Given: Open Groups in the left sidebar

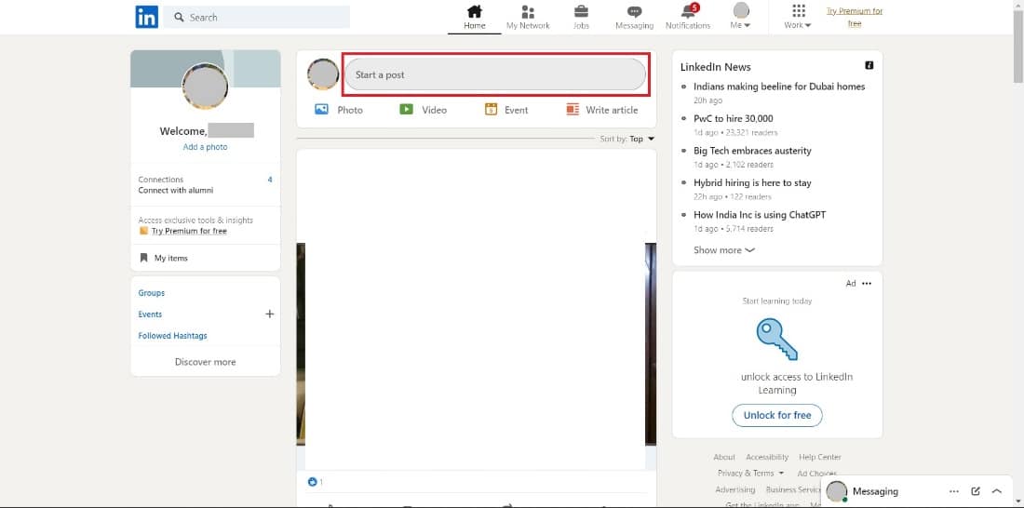Looking at the screenshot, I should [152, 293].
